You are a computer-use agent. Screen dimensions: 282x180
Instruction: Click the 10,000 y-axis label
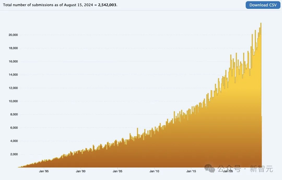(13, 101)
